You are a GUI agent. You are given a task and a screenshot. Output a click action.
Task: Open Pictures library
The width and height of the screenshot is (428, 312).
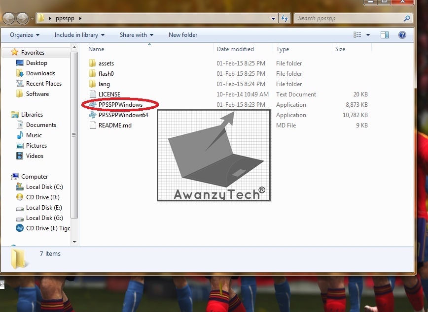pos(36,146)
